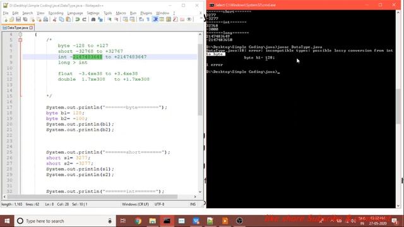Open the Plugins menu
Screen dimensions: 404x227
pos(146,13)
